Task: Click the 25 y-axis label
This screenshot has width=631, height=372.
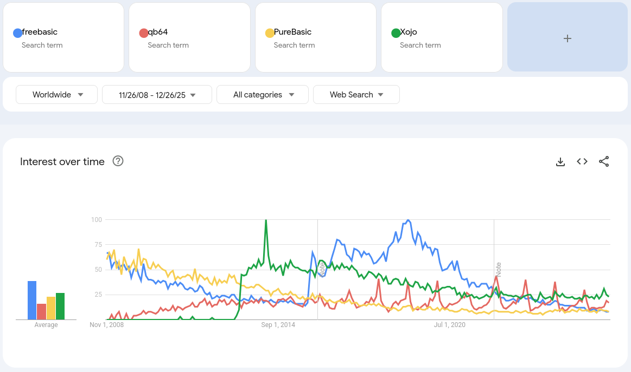Action: pos(98,295)
